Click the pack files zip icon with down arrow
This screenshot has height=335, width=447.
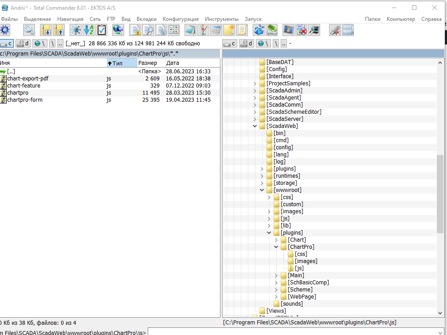(x=46, y=30)
